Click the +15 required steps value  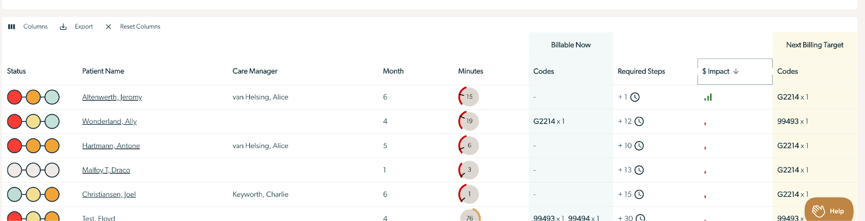(625, 195)
